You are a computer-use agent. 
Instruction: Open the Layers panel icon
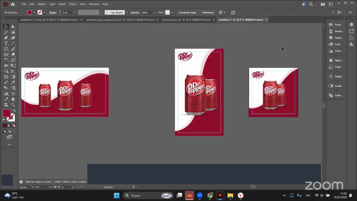tap(351, 25)
